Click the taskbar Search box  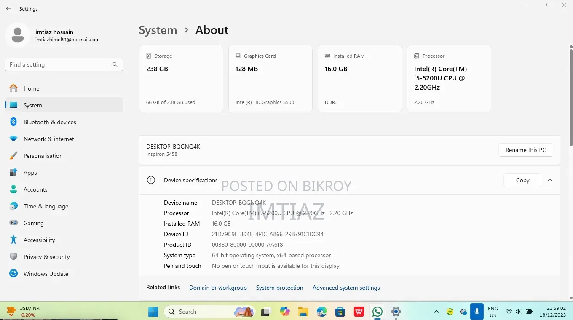pos(210,312)
